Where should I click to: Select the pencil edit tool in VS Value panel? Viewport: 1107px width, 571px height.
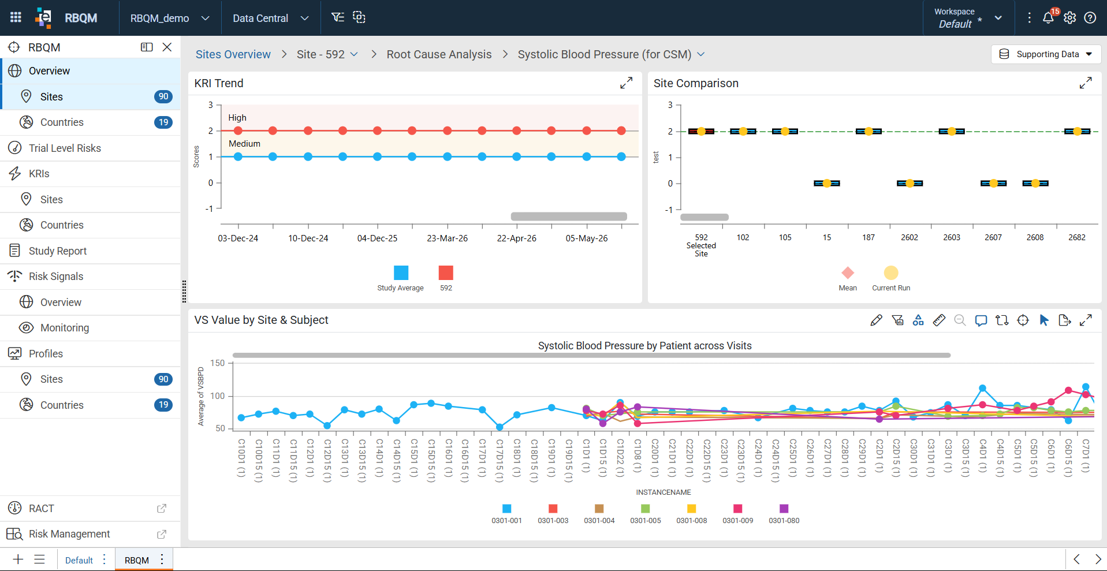click(876, 320)
